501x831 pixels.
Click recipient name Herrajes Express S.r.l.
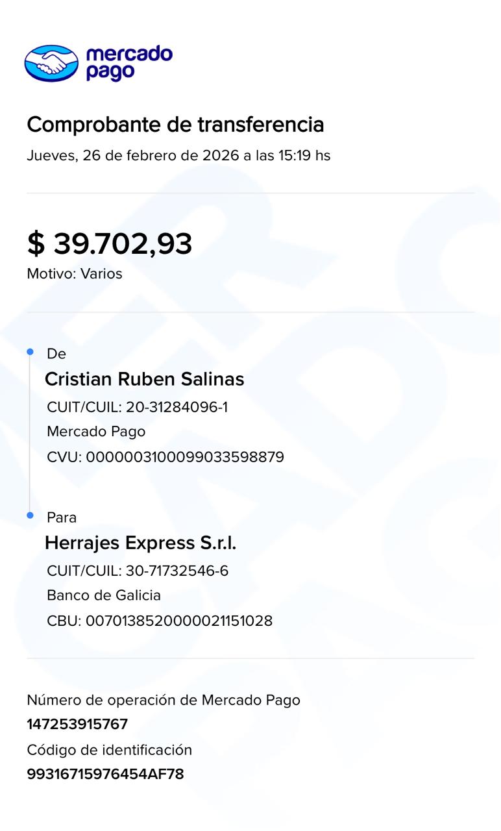(x=140, y=543)
